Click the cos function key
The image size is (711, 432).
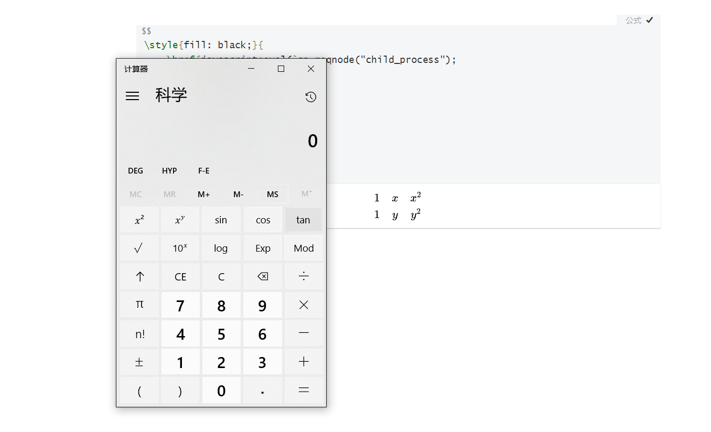click(263, 220)
